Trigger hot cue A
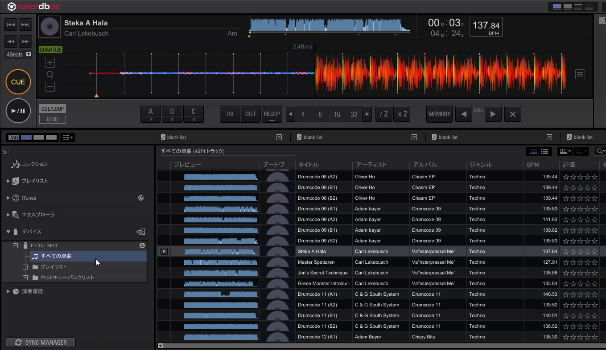The image size is (606, 350). click(x=151, y=111)
